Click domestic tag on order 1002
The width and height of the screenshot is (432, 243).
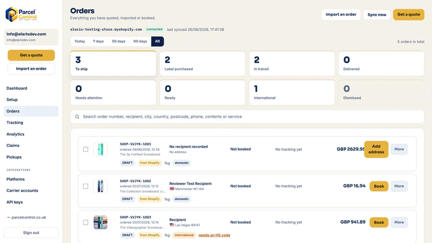pos(181,199)
